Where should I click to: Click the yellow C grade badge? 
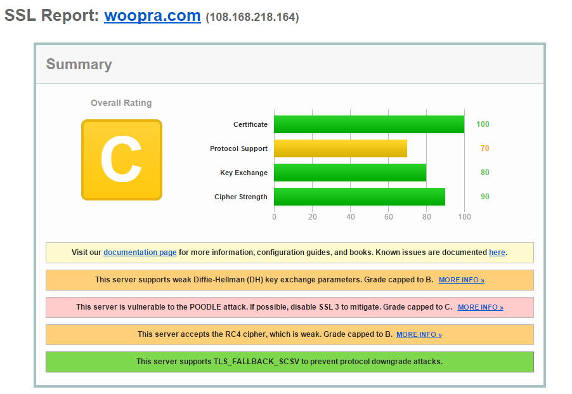tap(121, 160)
